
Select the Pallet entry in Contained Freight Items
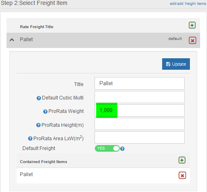(x=26, y=174)
